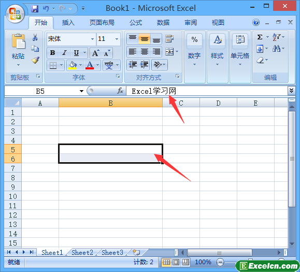Click the formula bar text field

click(x=207, y=91)
